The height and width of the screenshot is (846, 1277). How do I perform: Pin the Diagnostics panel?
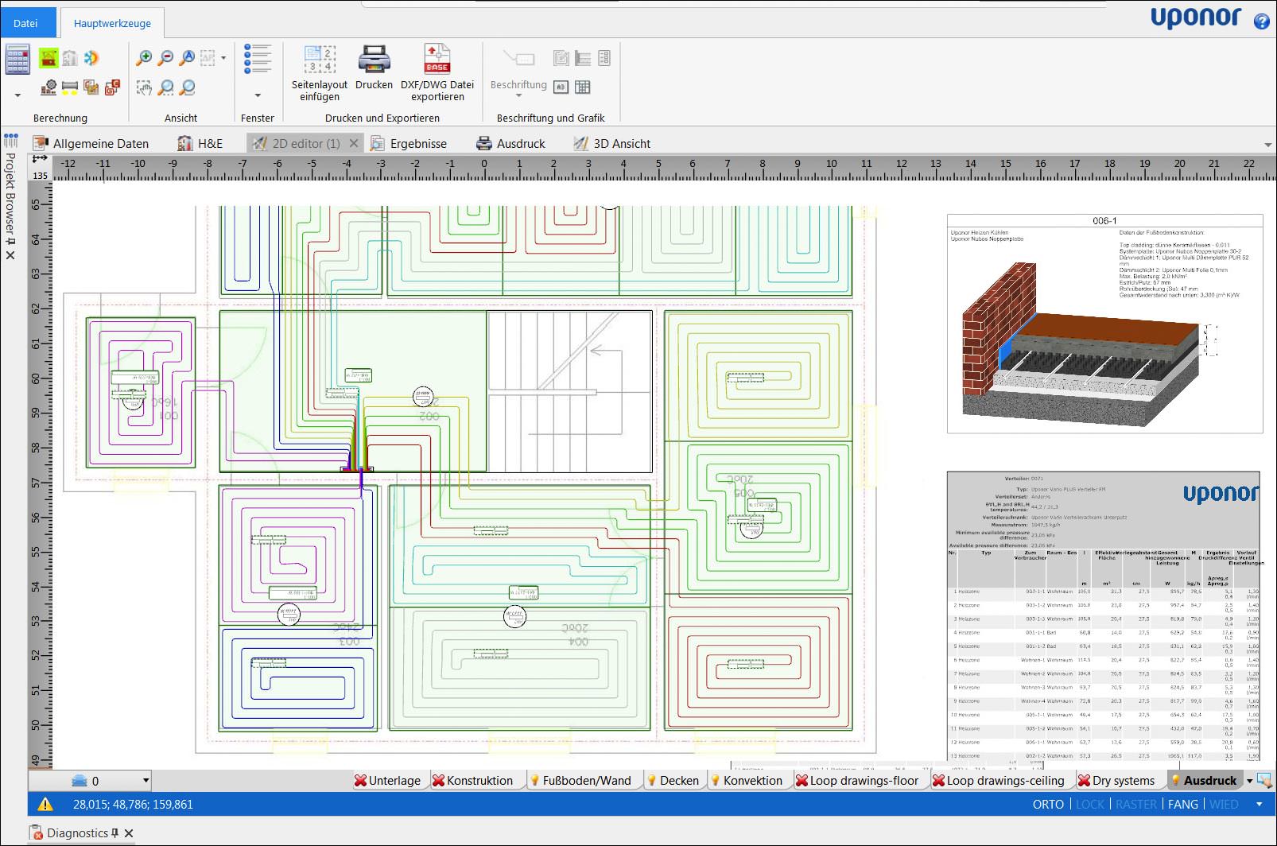pos(115,833)
